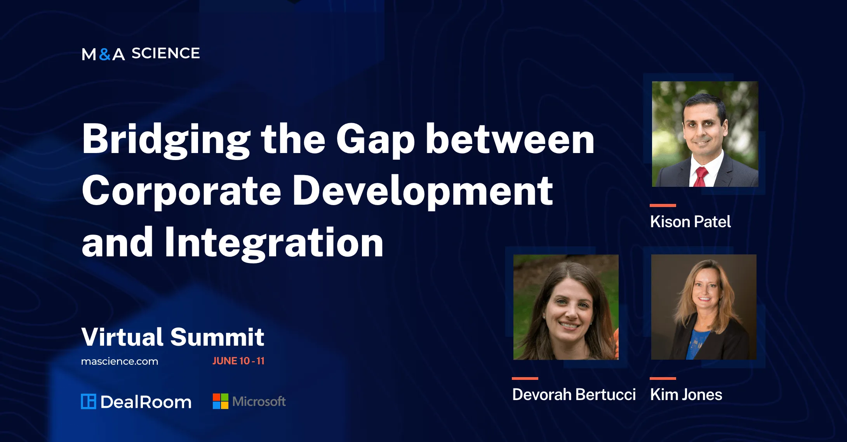Click the orange accent bar above Kim Jones
The height and width of the screenshot is (442, 847).
663,378
